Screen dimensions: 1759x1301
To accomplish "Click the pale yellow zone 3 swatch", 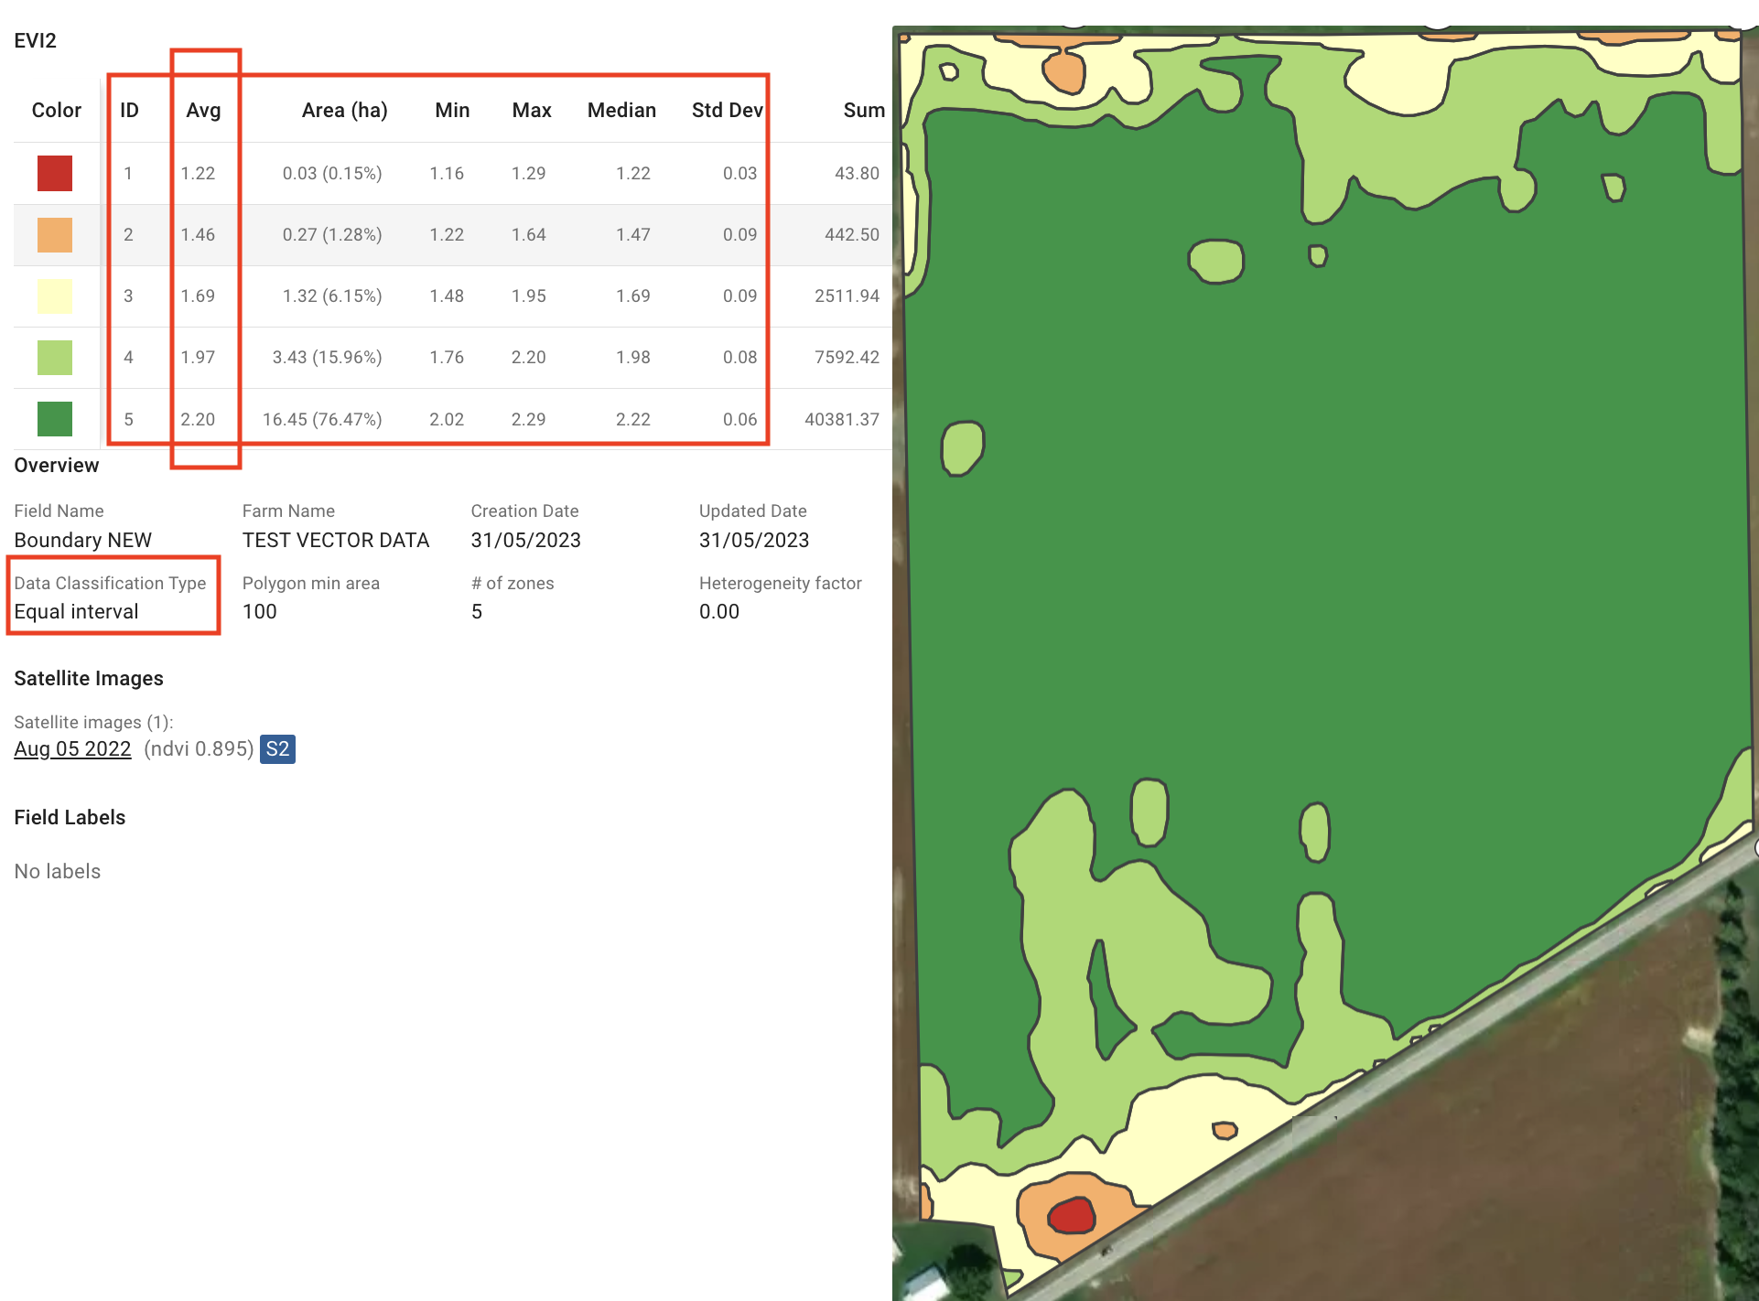I will point(55,296).
